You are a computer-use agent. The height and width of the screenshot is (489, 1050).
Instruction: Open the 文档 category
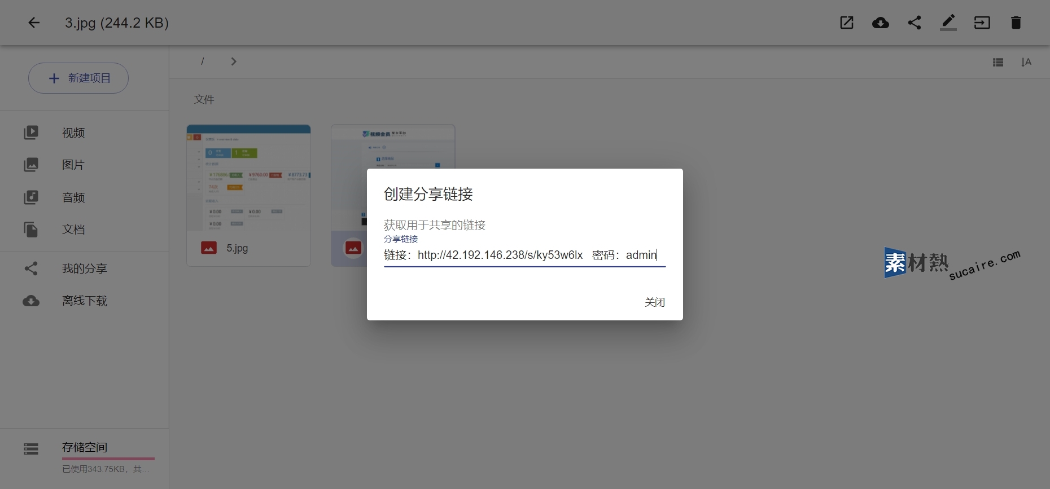[x=73, y=230]
